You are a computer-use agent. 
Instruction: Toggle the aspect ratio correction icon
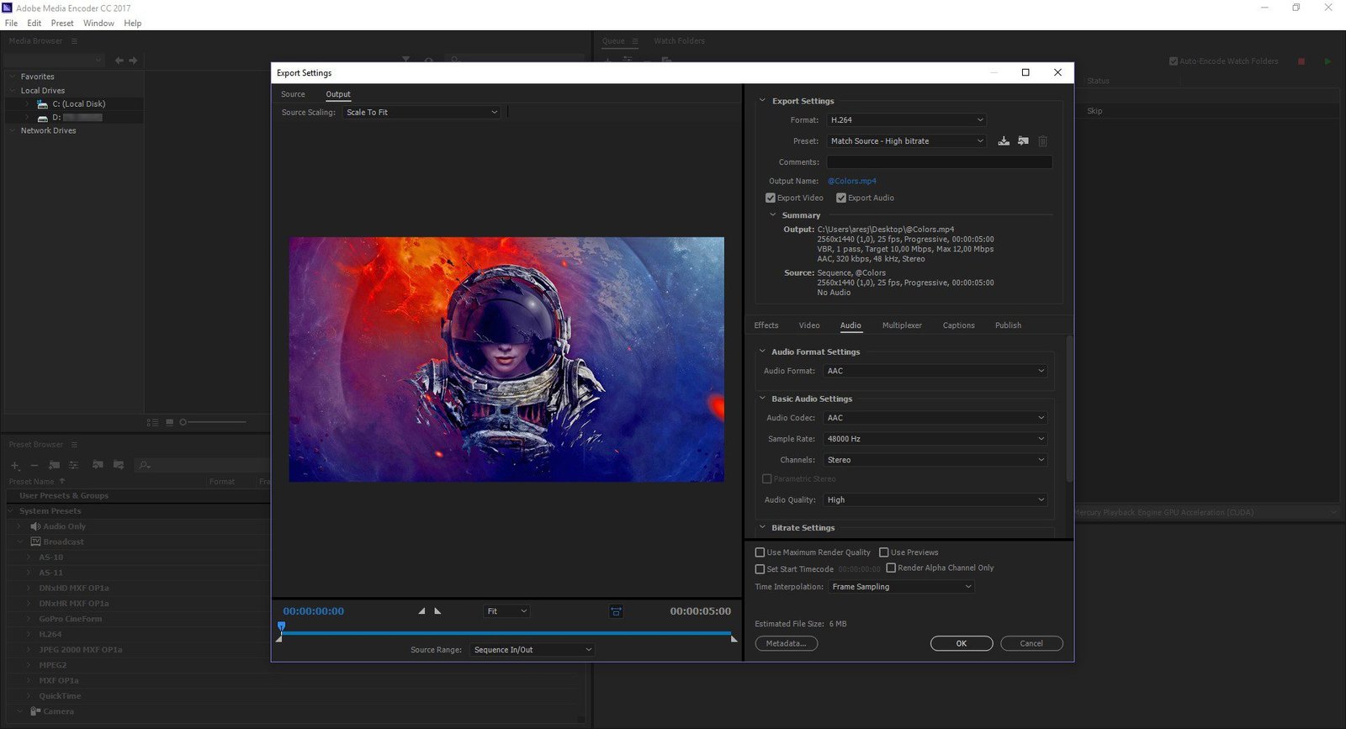point(616,611)
